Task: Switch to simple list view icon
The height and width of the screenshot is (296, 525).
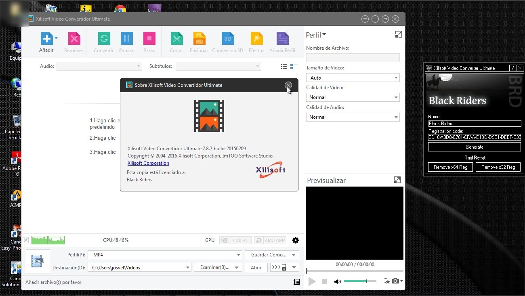Action: (284, 66)
